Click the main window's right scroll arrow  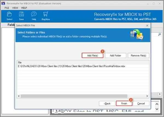[160, 94]
